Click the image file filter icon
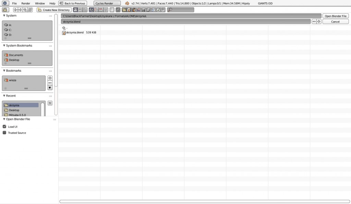This screenshot has height=204, width=351. [x=138, y=10]
